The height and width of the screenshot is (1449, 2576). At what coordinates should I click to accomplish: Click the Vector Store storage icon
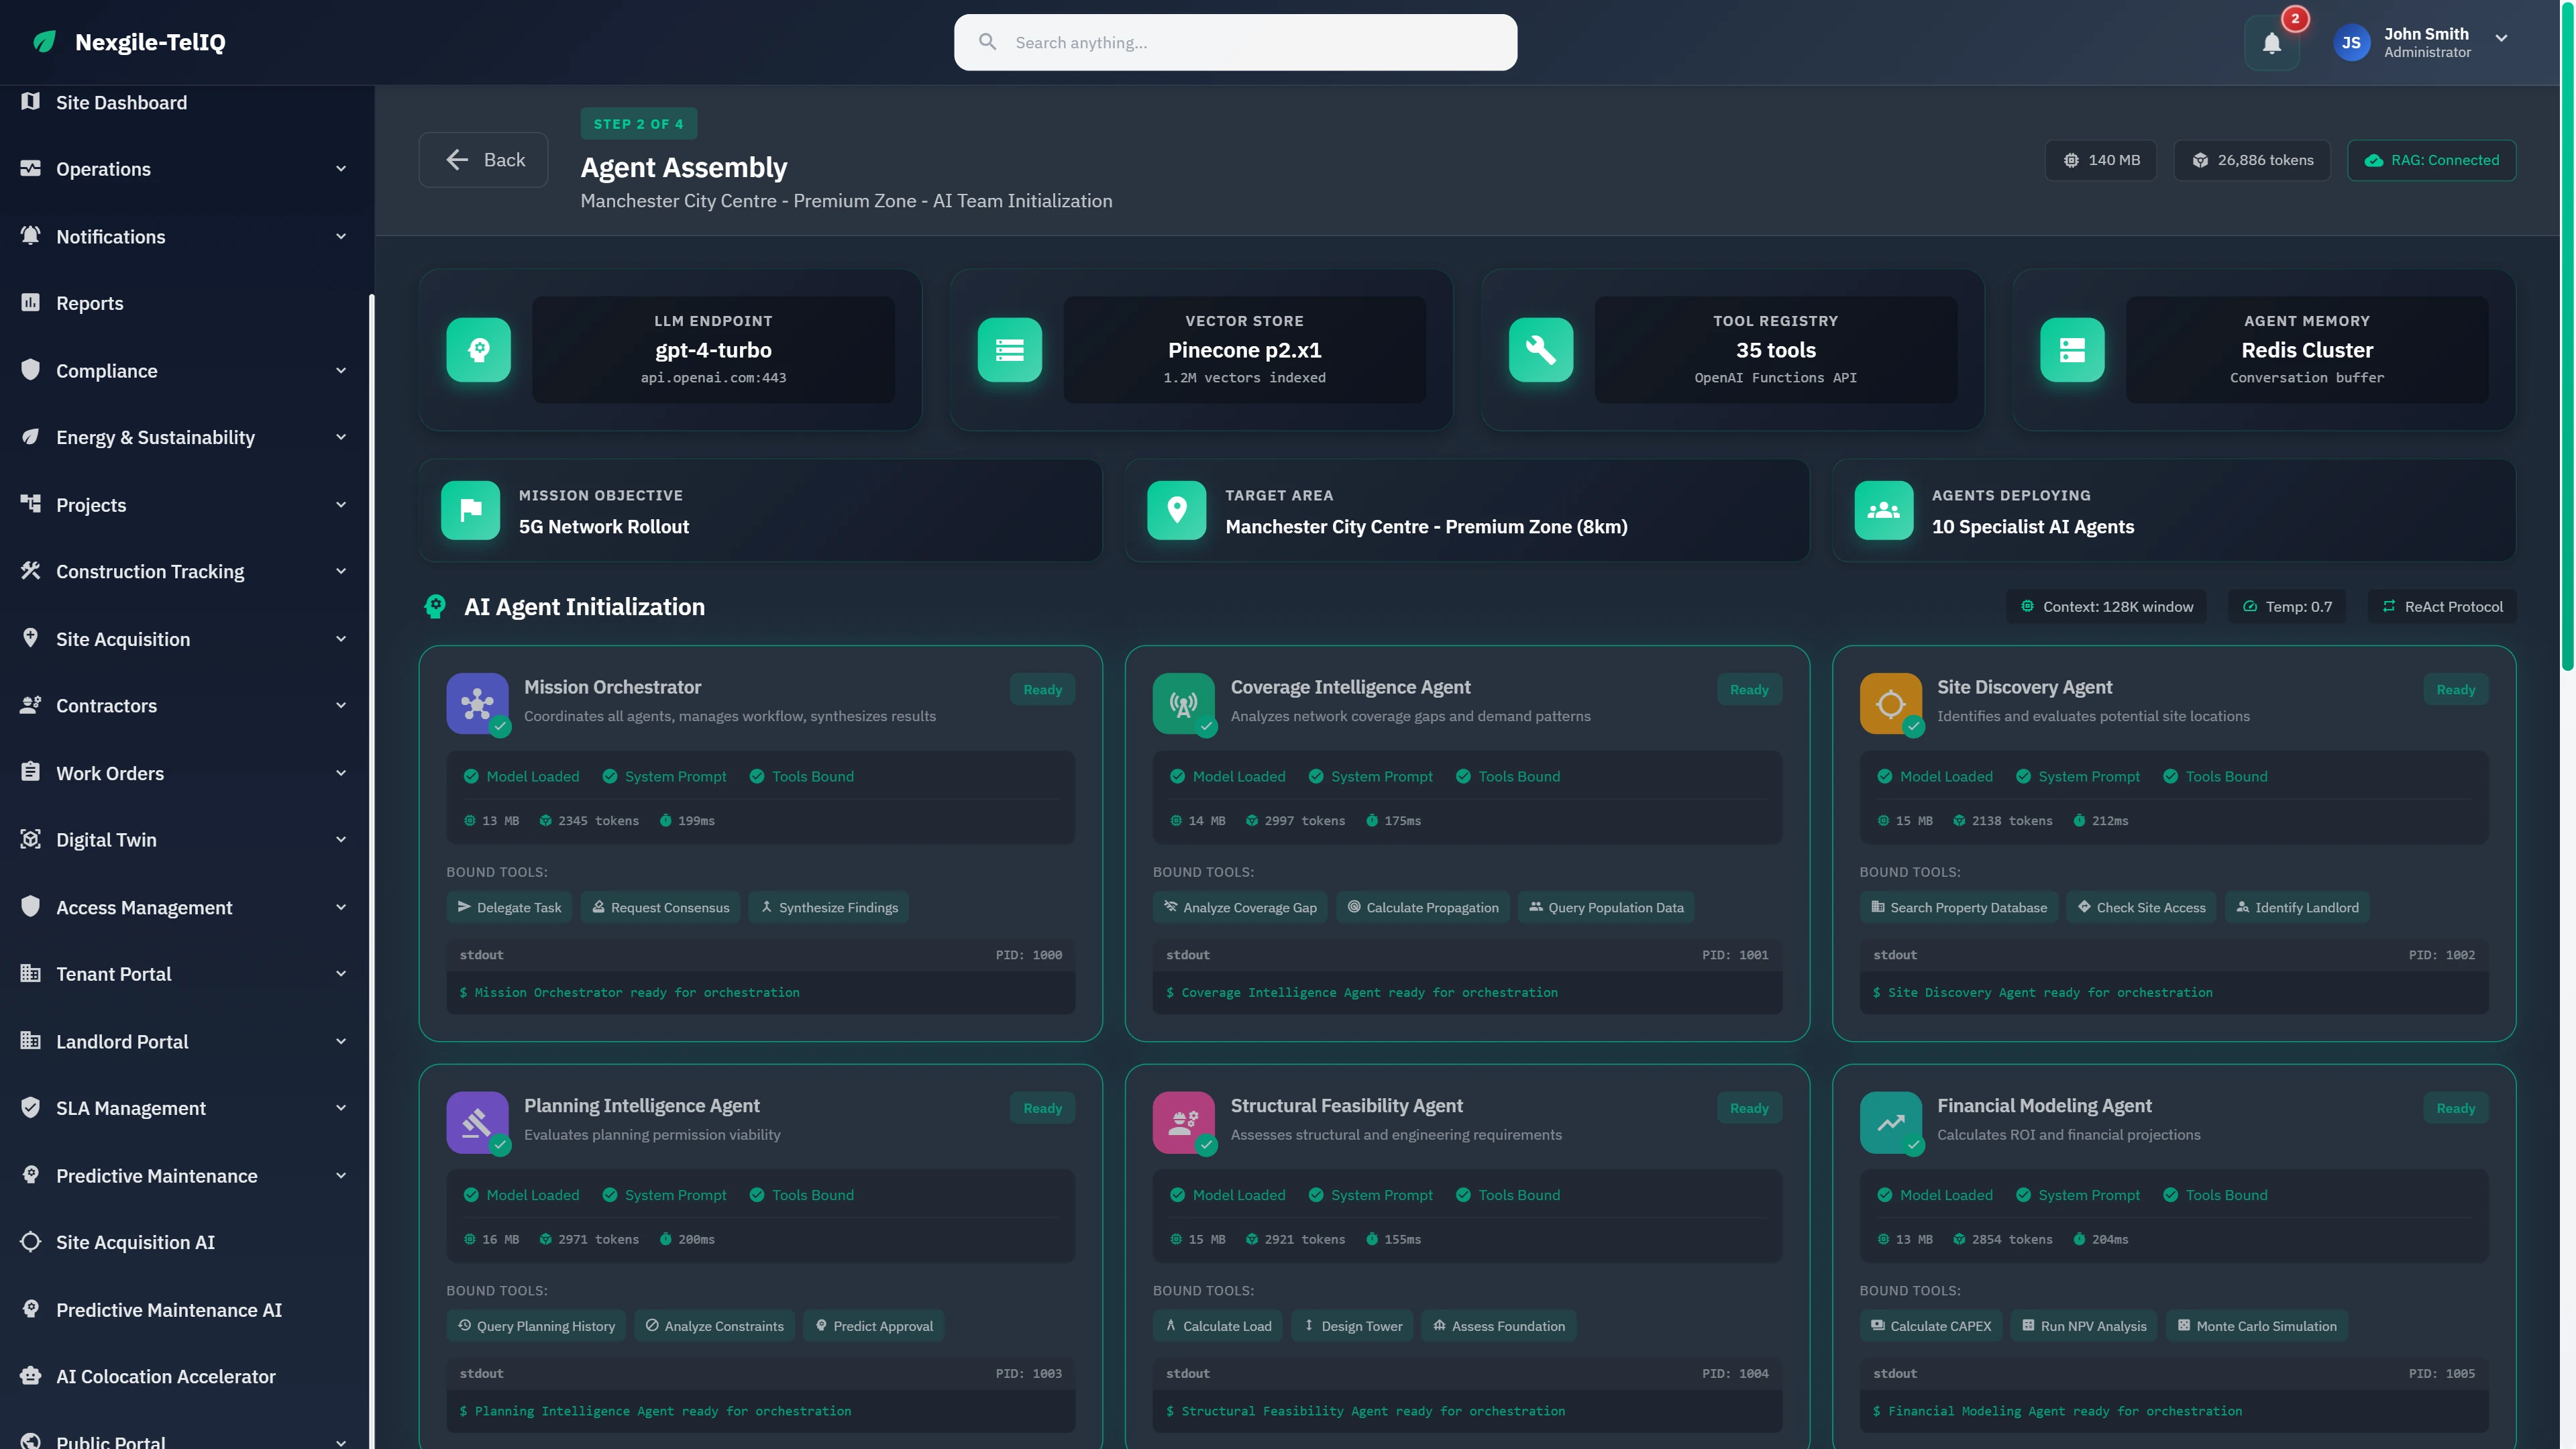point(1009,350)
